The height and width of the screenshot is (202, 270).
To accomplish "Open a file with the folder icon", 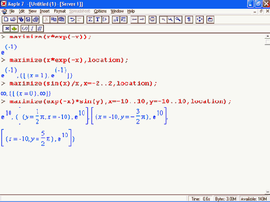I will click(13, 20).
